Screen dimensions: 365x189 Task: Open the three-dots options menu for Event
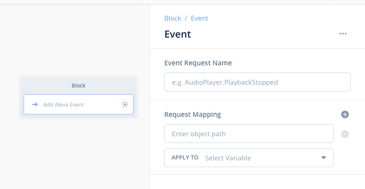(343, 34)
